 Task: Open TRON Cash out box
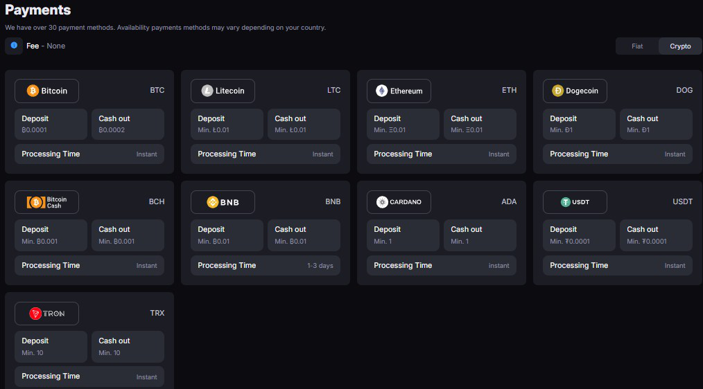pos(128,347)
